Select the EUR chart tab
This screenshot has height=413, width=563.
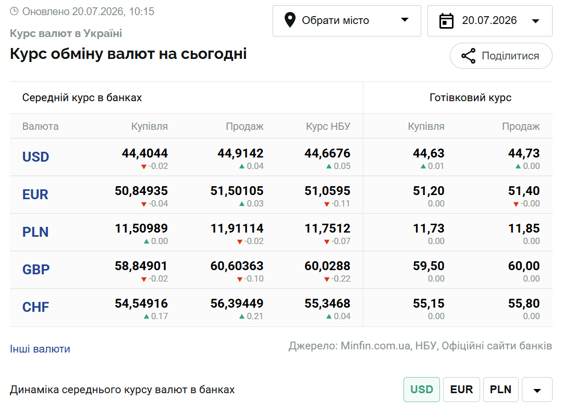(461, 390)
